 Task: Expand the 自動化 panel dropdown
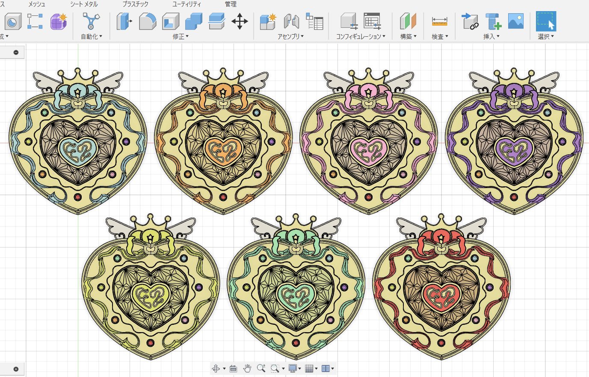(x=92, y=37)
